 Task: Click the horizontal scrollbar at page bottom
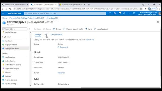[120, 88]
